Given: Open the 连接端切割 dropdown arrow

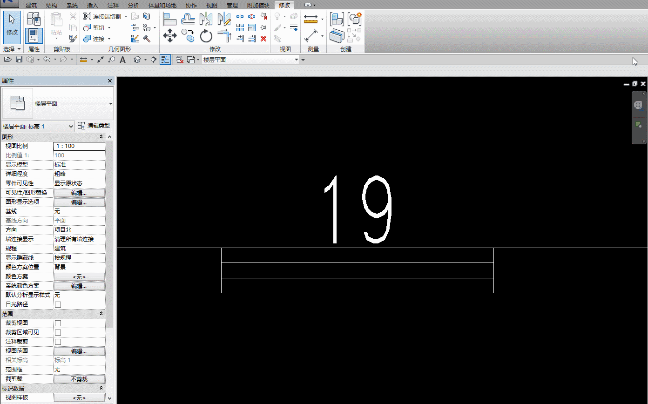Looking at the screenshot, I should 126,16.
